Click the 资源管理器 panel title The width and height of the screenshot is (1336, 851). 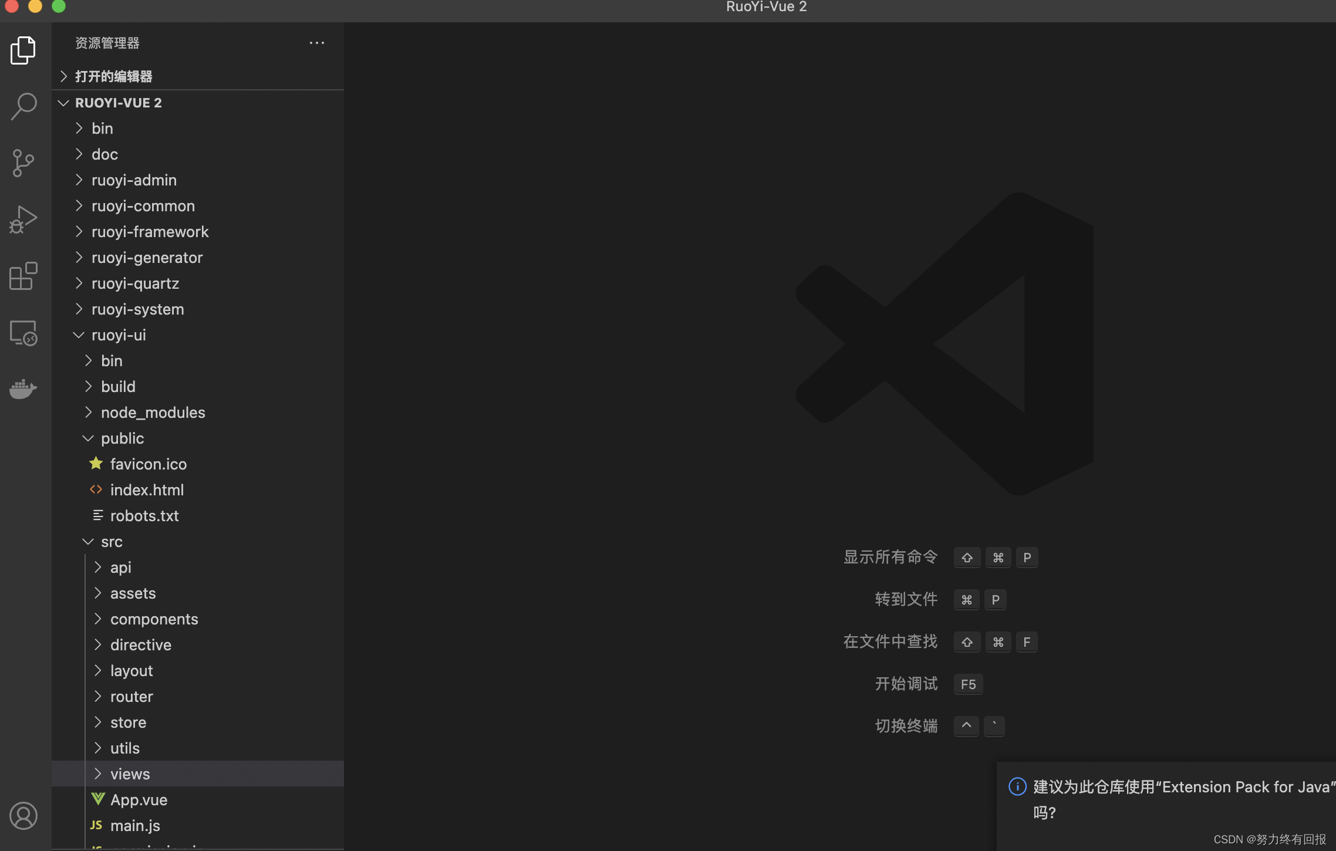[107, 43]
